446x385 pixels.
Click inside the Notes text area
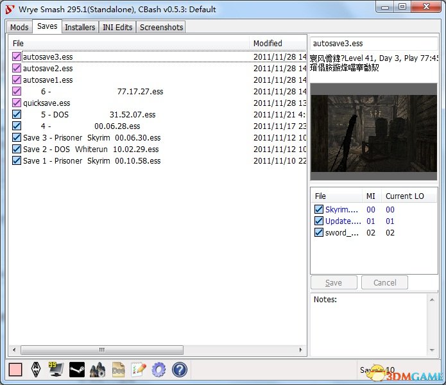369,325
